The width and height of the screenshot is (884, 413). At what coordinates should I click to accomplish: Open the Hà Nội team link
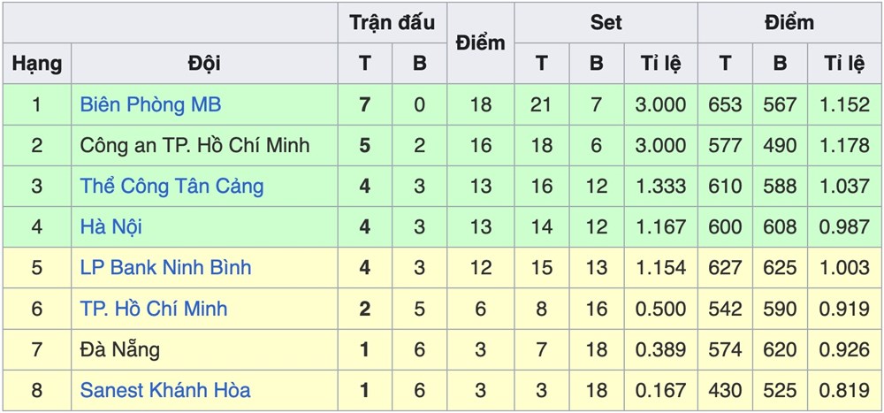coord(110,226)
